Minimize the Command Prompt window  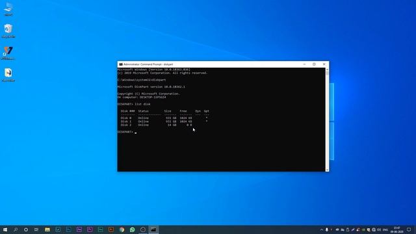[x=304, y=64]
